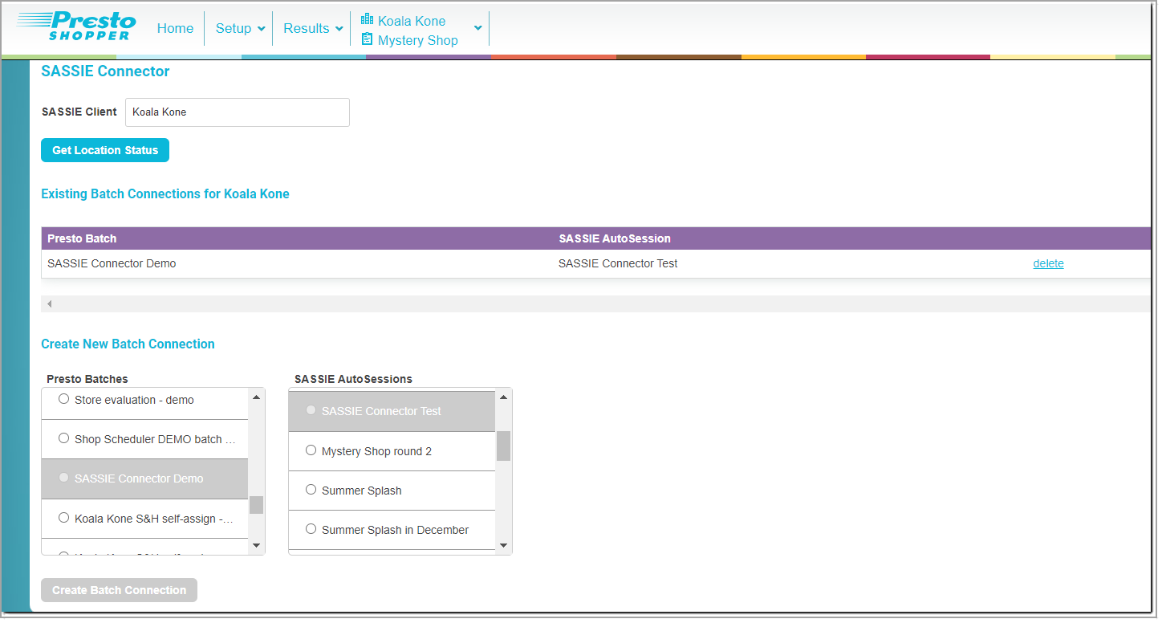Select Summer Splash radio button
The image size is (1162, 623).
311,490
